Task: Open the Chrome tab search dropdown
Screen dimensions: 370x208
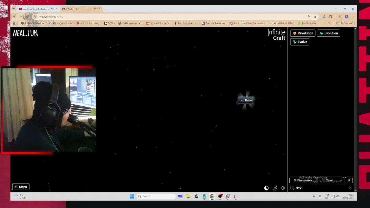Action: click(x=14, y=9)
